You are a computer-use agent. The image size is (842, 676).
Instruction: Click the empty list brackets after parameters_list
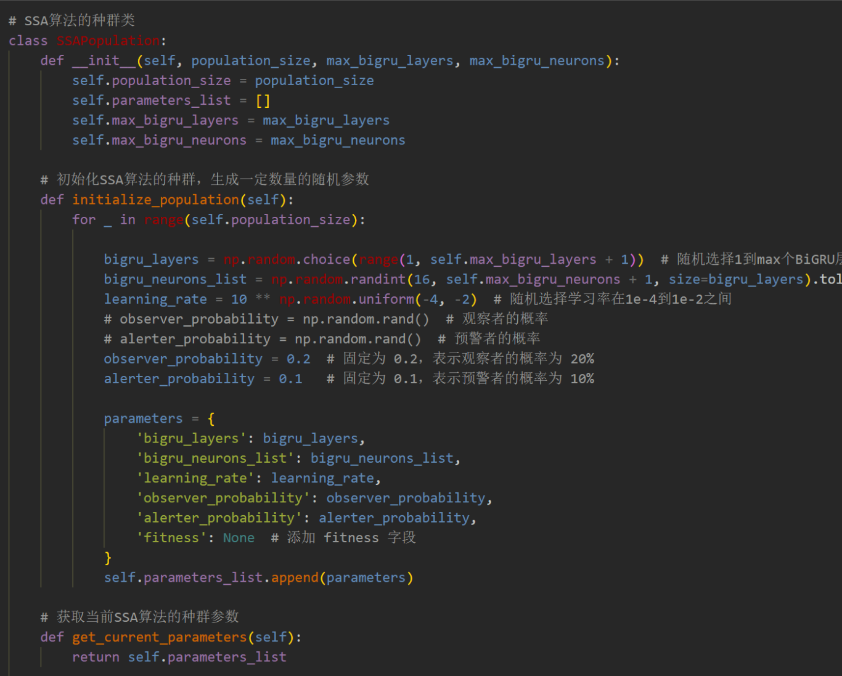pos(263,100)
